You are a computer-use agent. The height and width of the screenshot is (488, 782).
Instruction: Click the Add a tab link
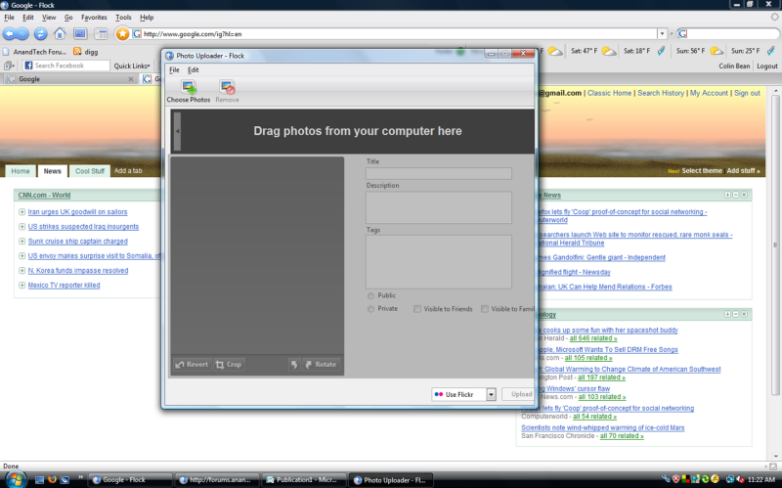[128, 170]
